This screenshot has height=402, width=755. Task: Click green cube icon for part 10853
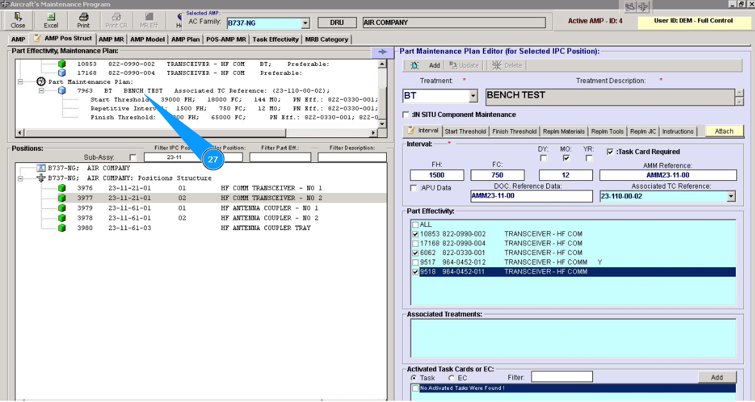click(62, 64)
